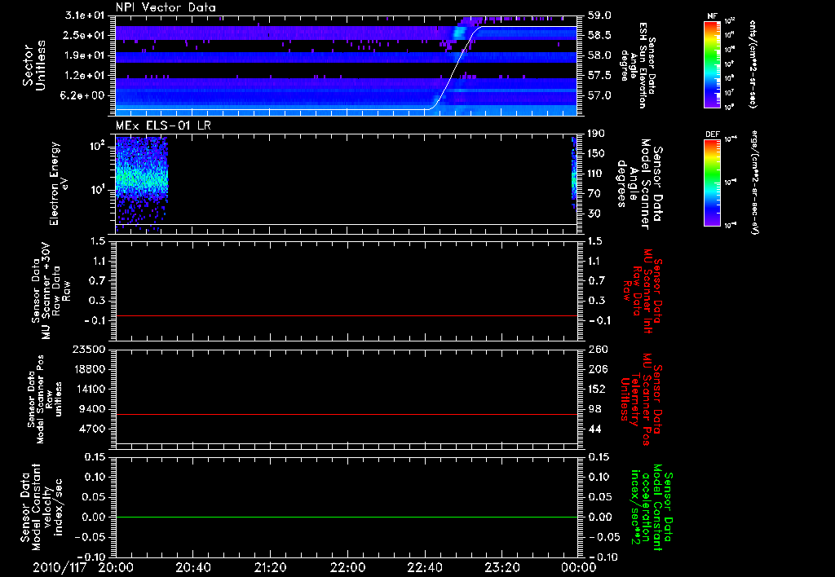Click the green zero line in velocity panel
Viewport: 835px width, 577px height.
pos(347,517)
